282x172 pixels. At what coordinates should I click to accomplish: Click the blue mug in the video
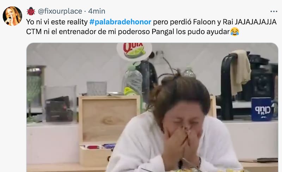(x=262, y=109)
